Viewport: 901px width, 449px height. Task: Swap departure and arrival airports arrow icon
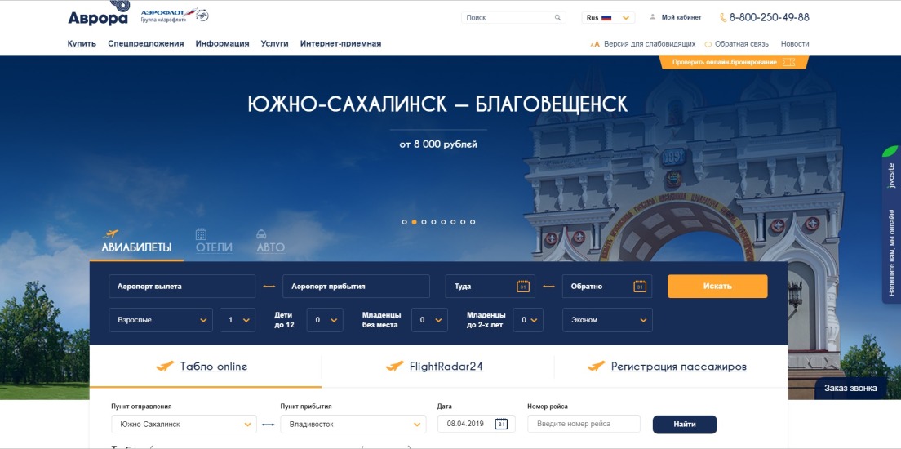pos(269,287)
